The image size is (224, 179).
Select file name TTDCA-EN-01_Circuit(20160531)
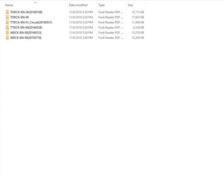(x=31, y=22)
